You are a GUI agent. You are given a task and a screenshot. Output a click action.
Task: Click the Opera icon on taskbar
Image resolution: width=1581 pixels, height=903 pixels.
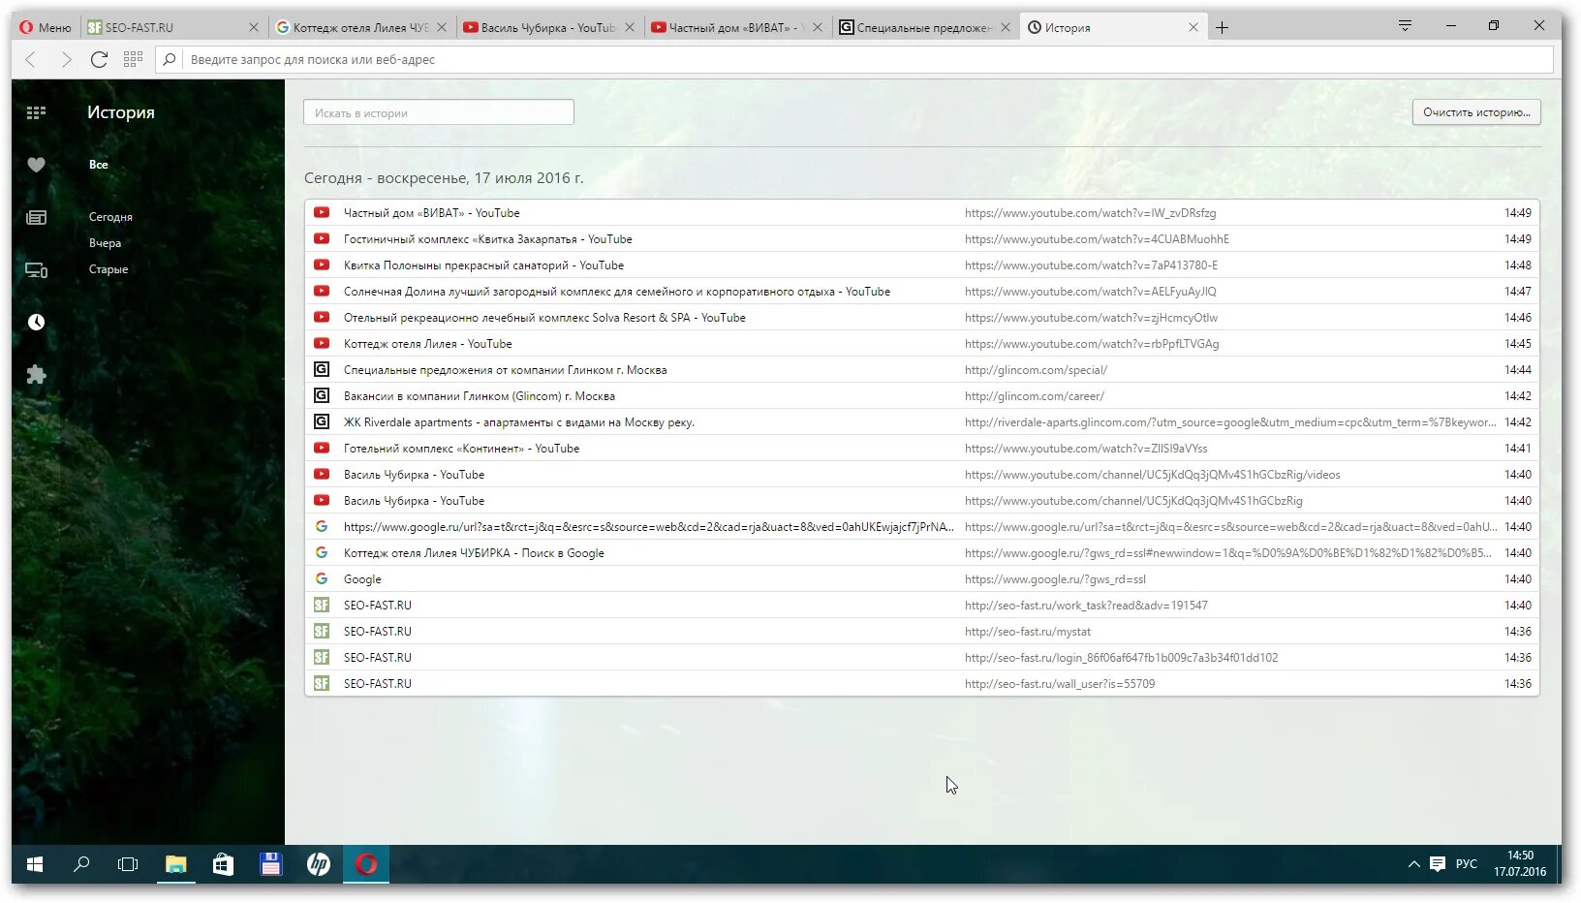pos(366,864)
